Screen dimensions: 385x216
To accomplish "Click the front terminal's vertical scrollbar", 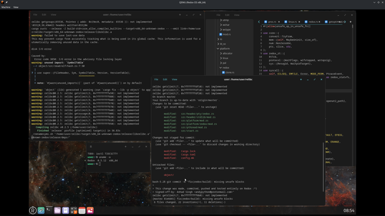I will (324, 167).
